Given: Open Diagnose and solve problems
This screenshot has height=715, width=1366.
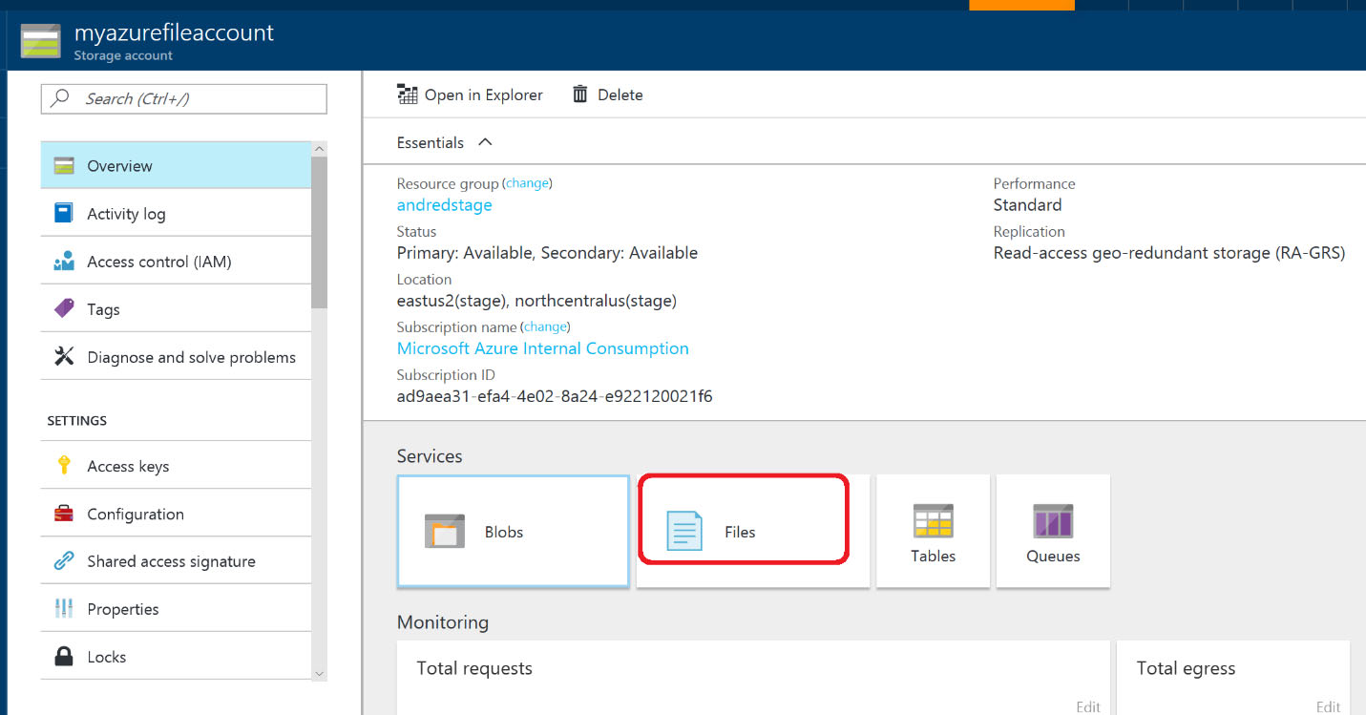Looking at the screenshot, I should pos(191,357).
